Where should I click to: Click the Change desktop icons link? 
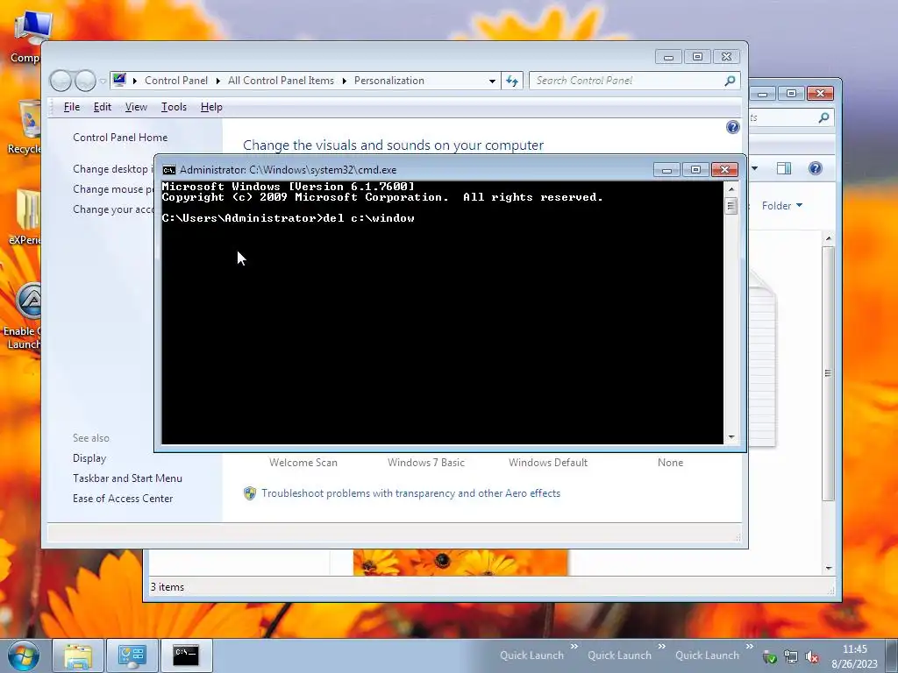113,169
